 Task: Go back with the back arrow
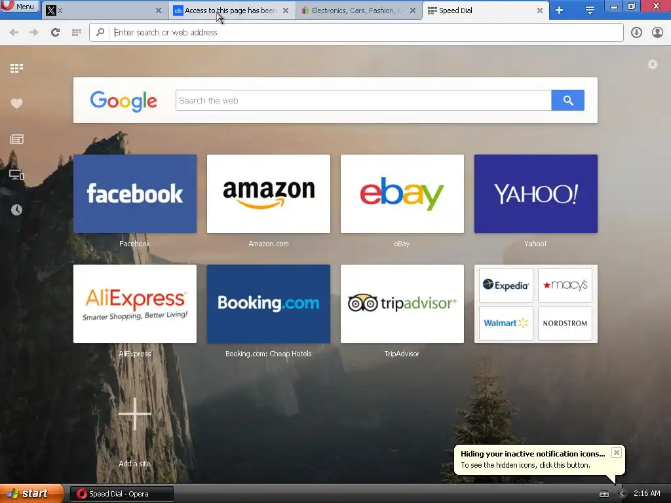[14, 33]
